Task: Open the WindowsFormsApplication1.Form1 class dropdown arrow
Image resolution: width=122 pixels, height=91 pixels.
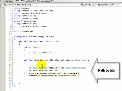Action: [81, 5]
